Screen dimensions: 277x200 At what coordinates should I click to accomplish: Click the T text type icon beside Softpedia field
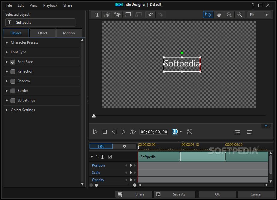tap(10, 23)
